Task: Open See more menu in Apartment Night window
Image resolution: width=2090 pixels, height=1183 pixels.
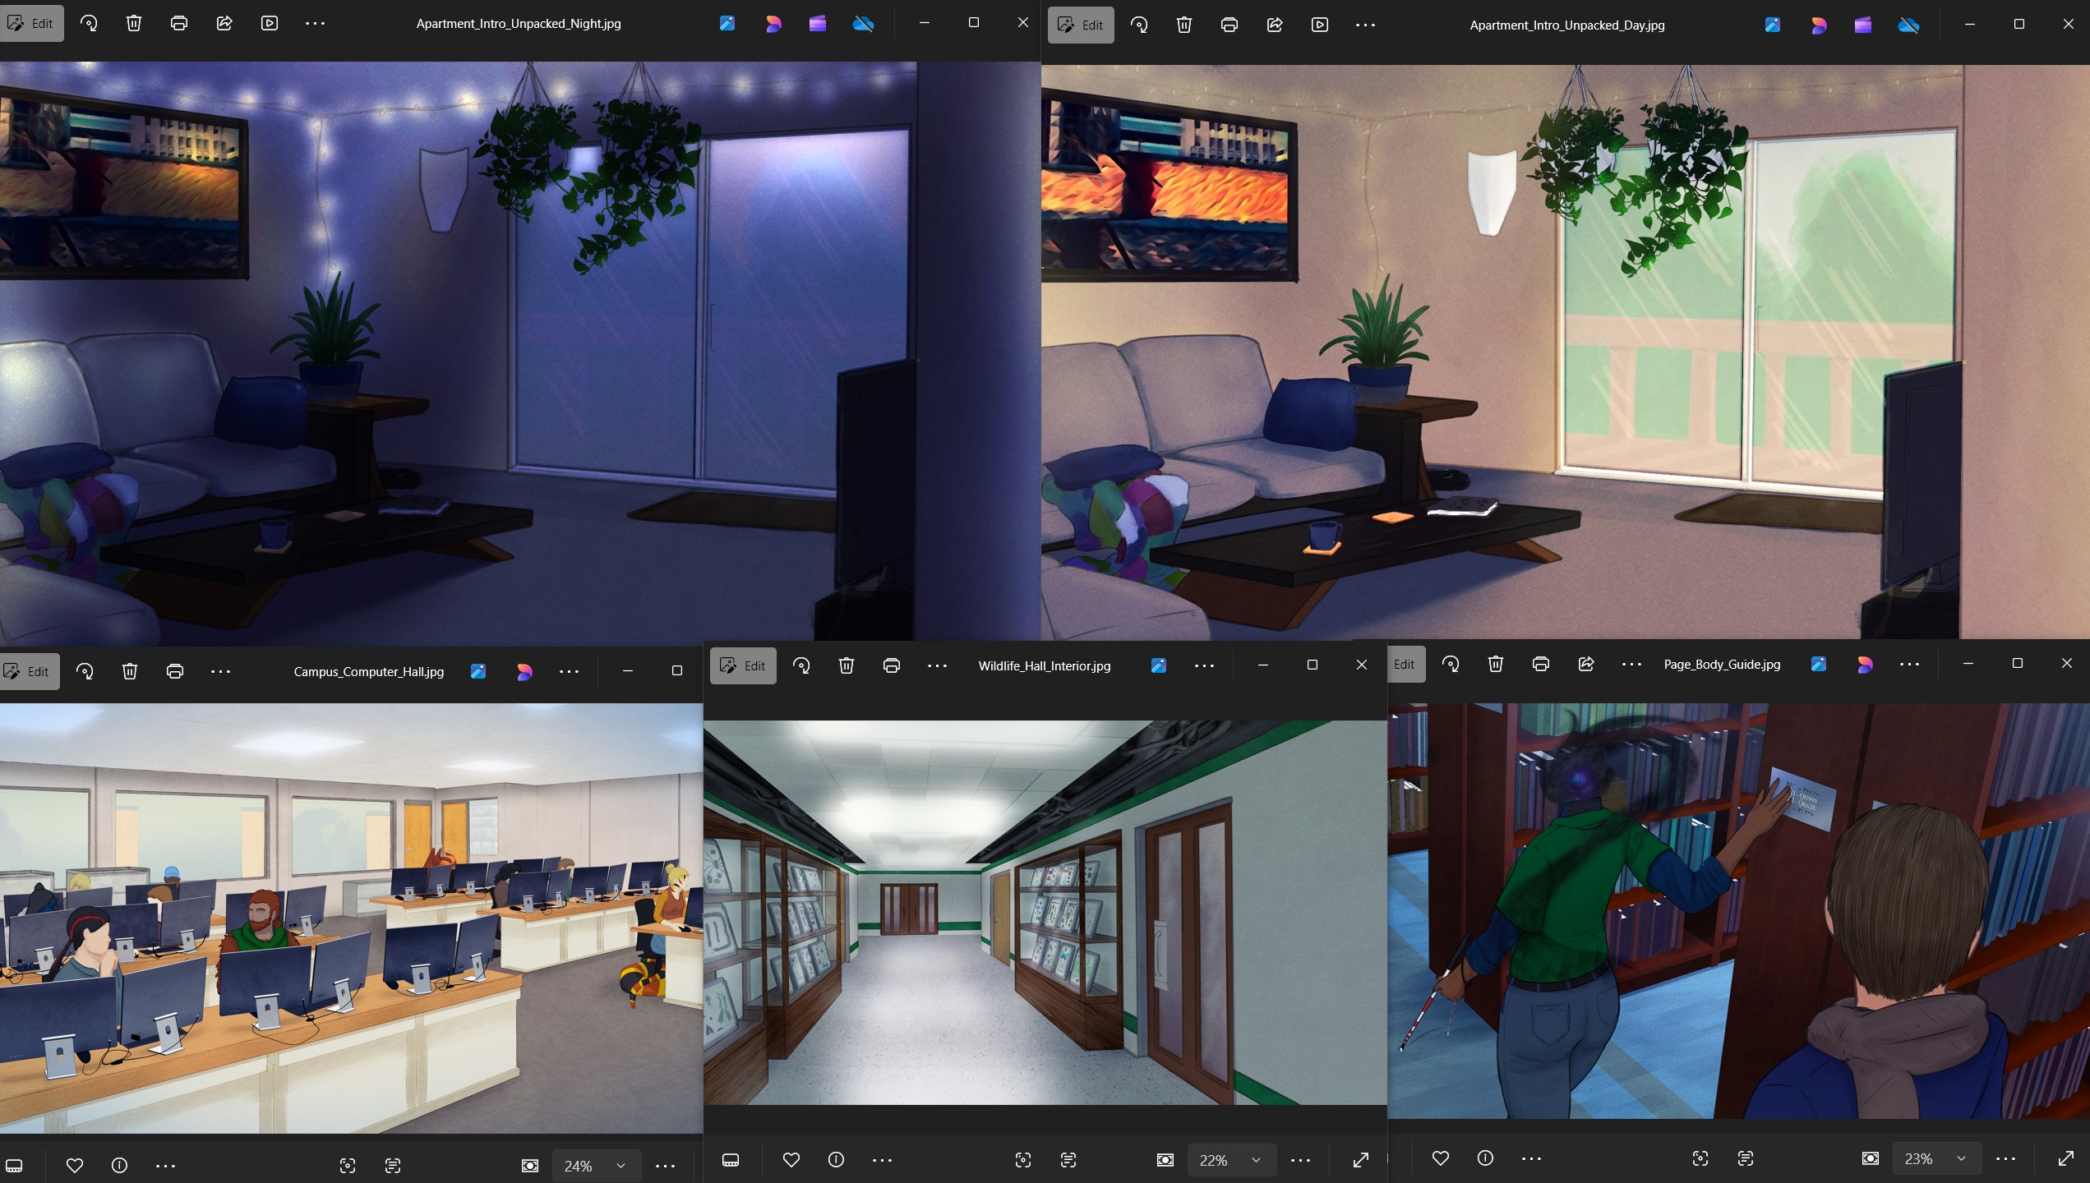Action: (x=315, y=23)
